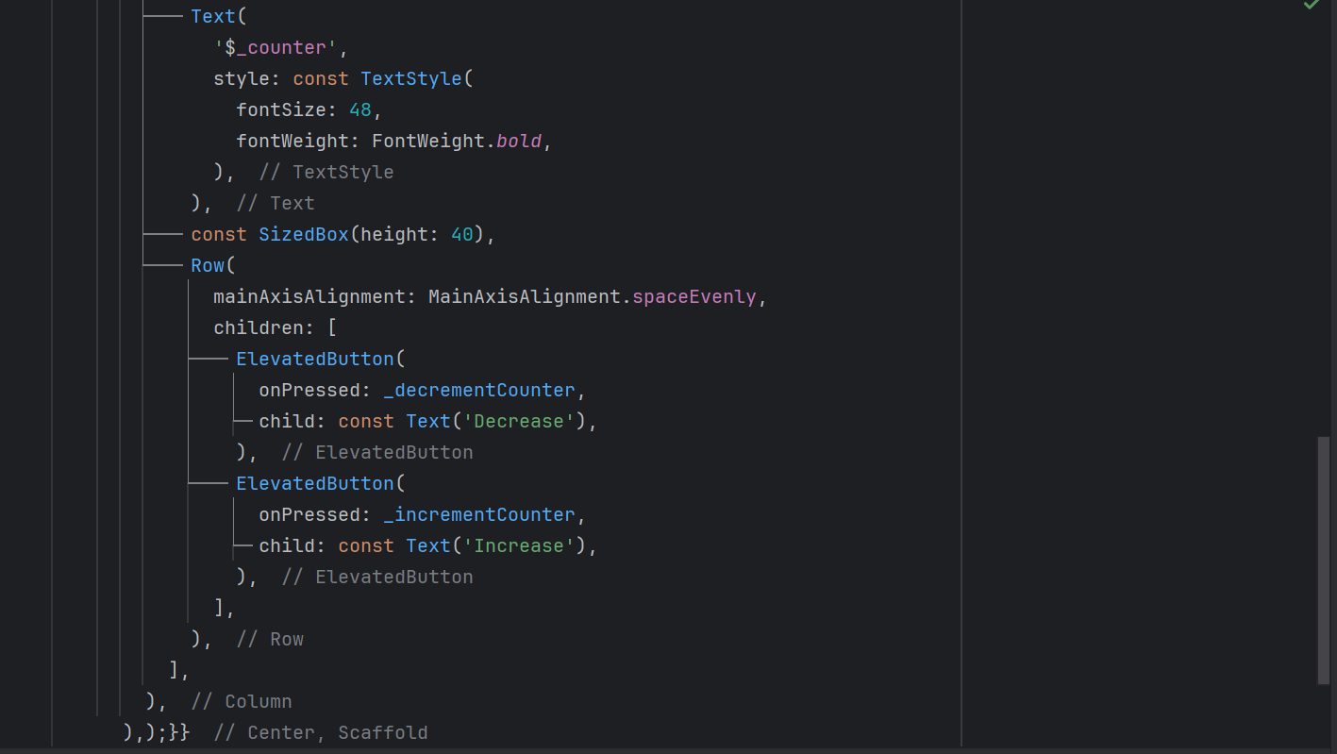Click the '// Column' closing comment

click(x=242, y=701)
